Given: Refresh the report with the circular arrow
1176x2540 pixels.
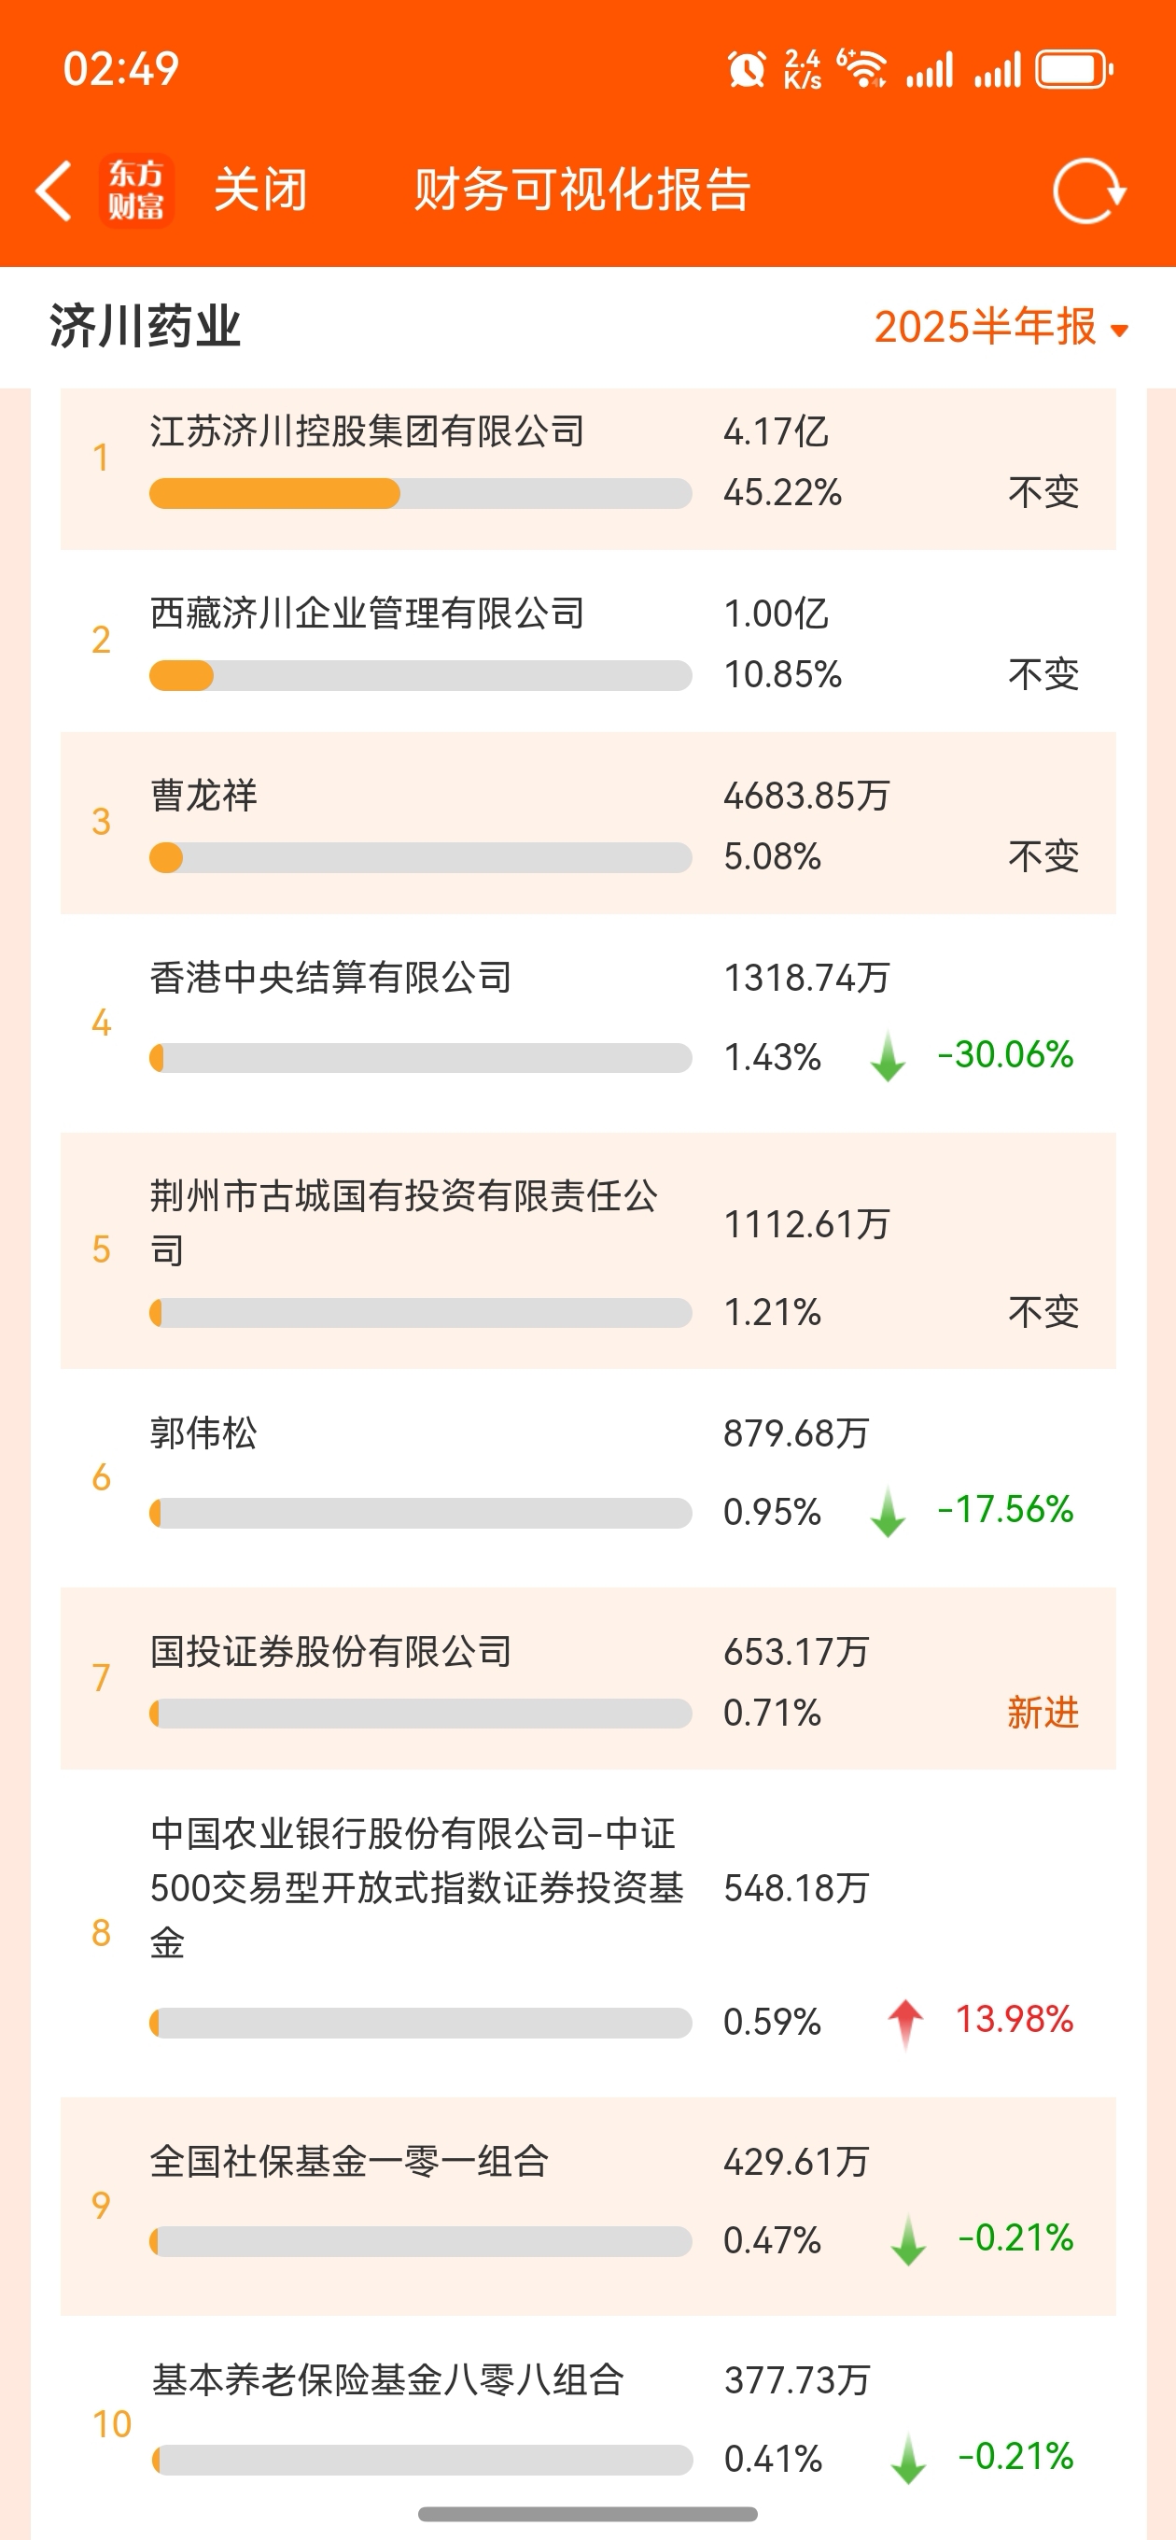Looking at the screenshot, I should [x=1089, y=190].
